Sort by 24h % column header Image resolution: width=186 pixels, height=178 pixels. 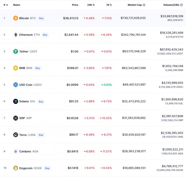(91, 5)
